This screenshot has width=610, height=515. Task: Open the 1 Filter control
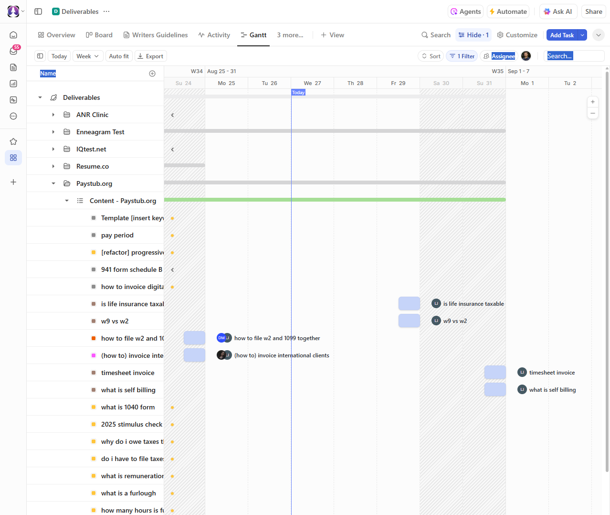point(461,56)
